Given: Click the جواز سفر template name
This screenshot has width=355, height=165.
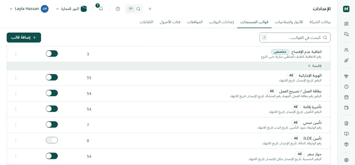Looking at the screenshot, I should click(x=314, y=154).
